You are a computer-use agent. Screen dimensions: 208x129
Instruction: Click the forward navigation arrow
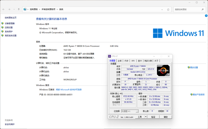point(9,9)
